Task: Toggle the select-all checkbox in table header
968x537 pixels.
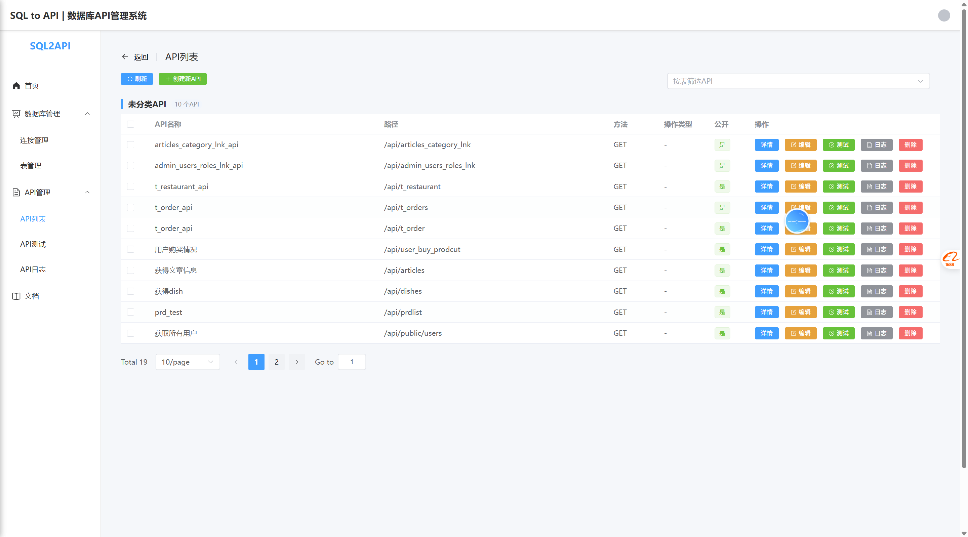Action: coord(130,124)
